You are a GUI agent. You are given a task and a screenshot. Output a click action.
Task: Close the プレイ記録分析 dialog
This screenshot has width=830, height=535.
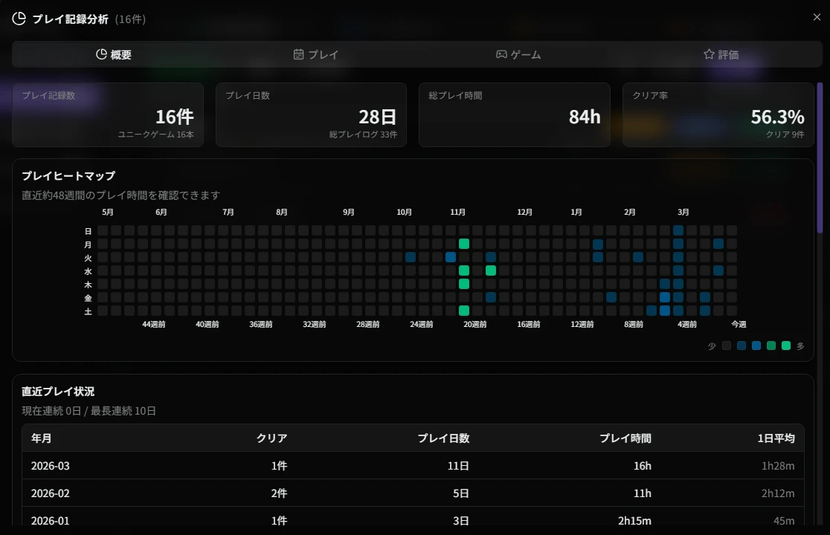817,17
